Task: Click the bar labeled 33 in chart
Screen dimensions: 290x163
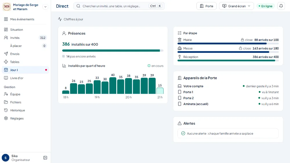Action: (97, 87)
